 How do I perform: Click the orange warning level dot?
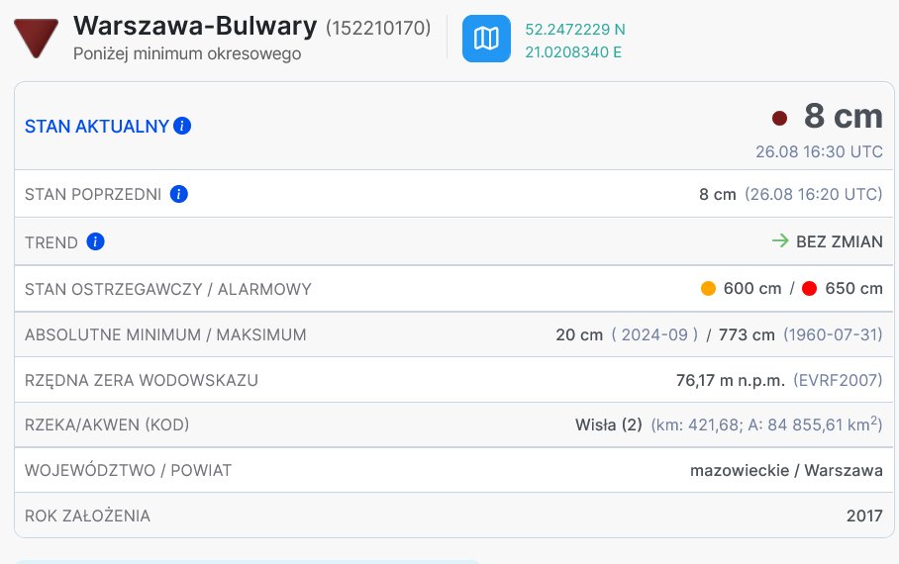pyautogui.click(x=708, y=288)
